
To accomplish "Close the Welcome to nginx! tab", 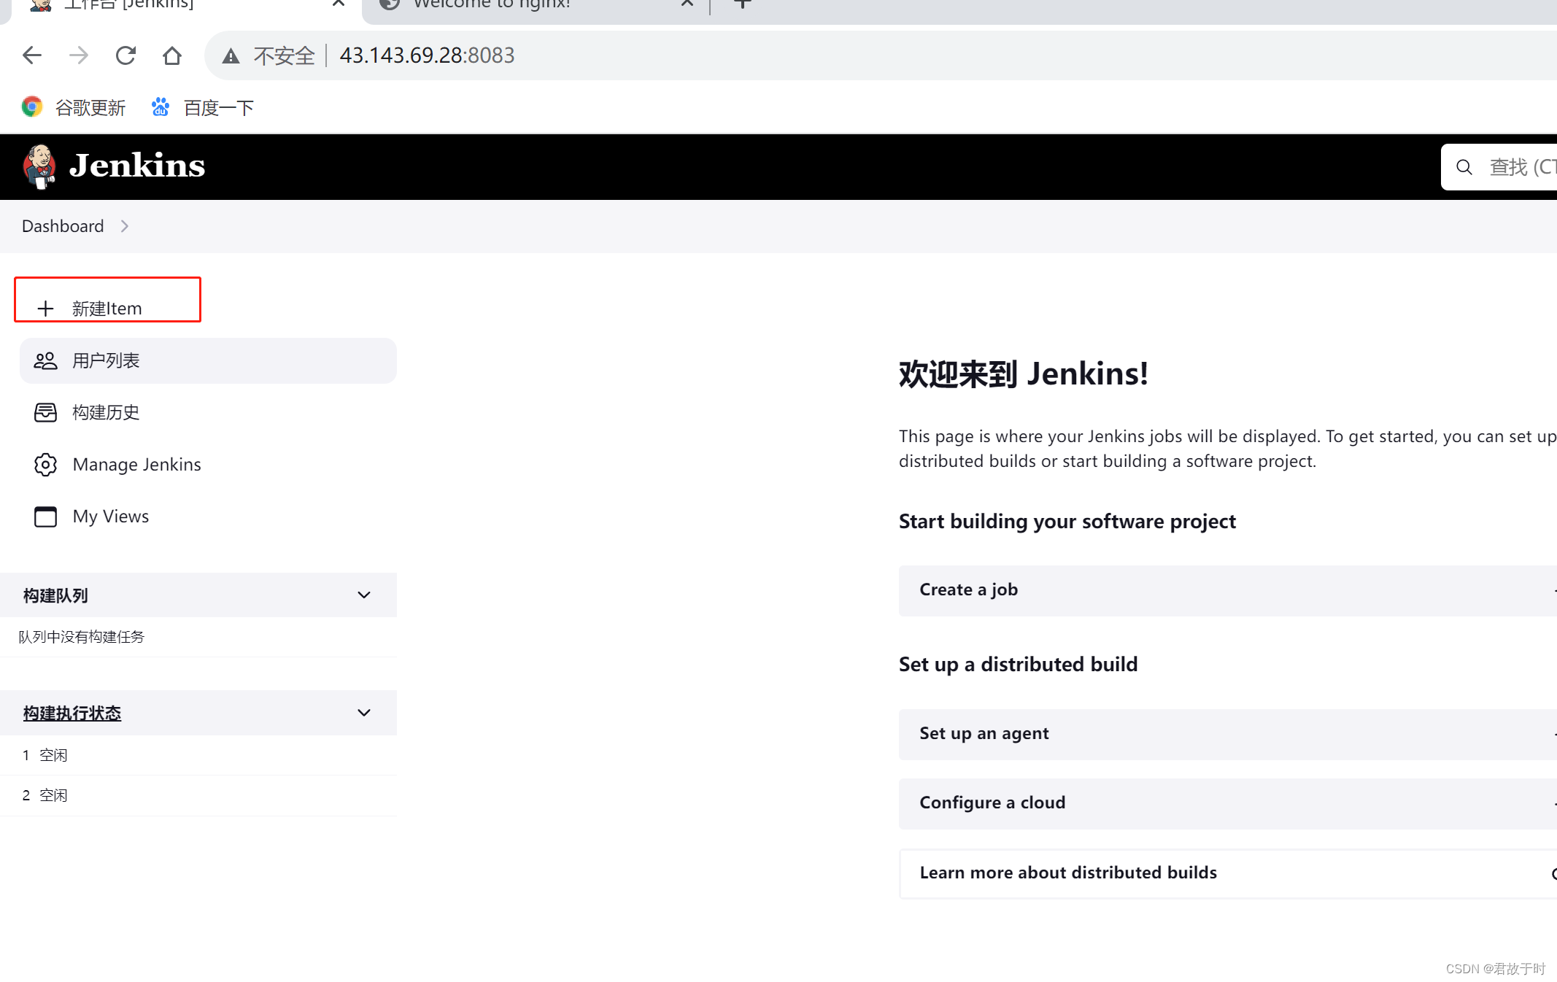I will tap(687, 4).
